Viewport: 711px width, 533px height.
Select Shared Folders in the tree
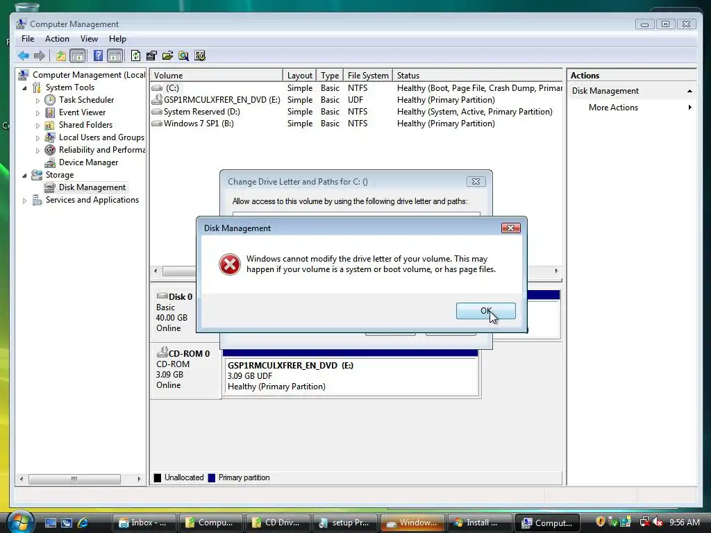[85, 125]
